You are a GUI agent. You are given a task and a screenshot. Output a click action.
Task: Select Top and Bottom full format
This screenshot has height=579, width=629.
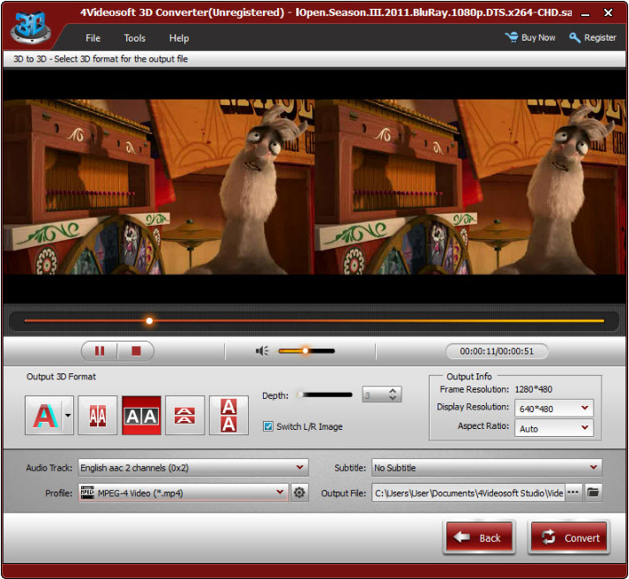[228, 416]
